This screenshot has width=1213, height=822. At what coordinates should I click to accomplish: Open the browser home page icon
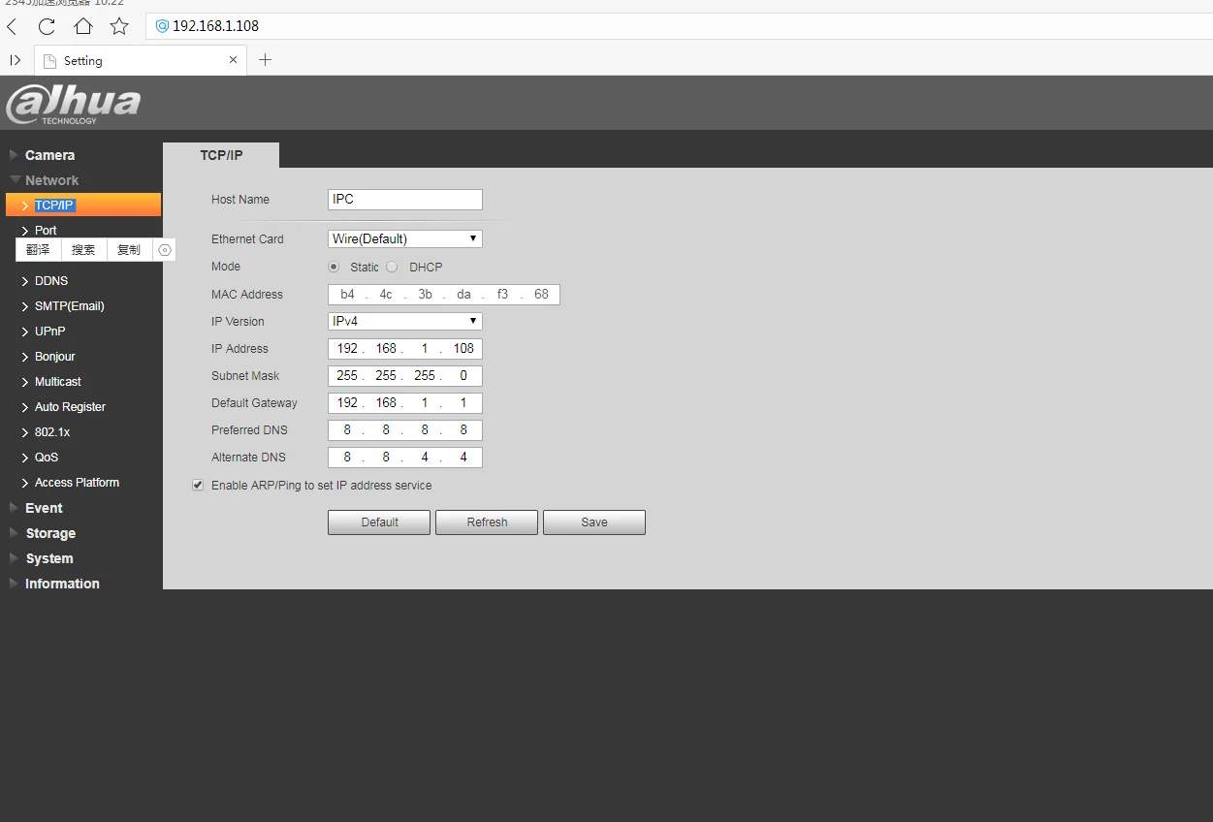[x=83, y=26]
